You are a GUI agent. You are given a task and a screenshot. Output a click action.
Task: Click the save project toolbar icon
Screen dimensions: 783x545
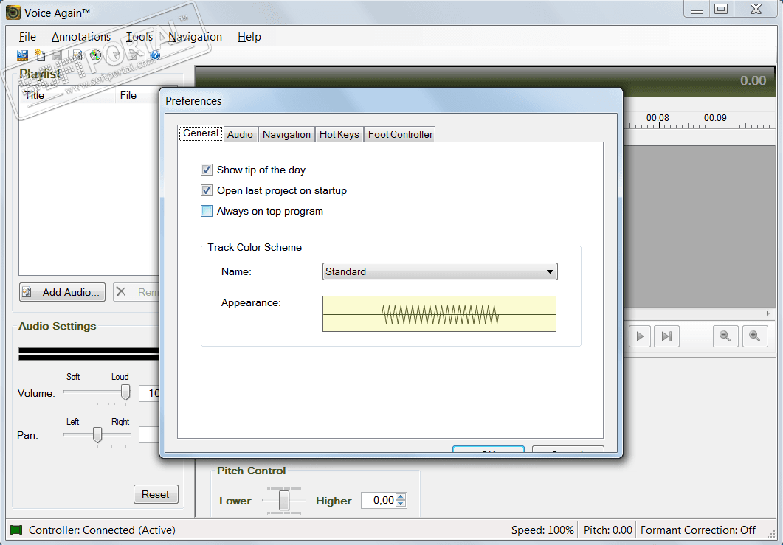coord(22,55)
